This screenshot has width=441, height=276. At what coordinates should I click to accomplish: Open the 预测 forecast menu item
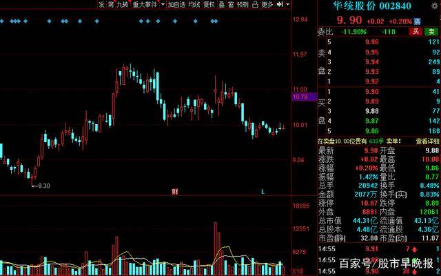243,4
